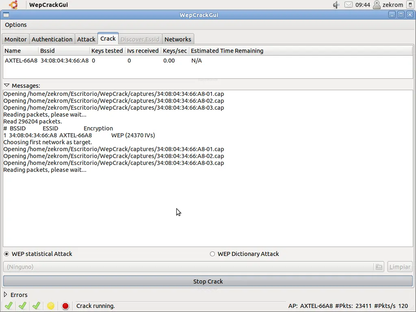Open the mail envelope indicator
Viewport: 416px width, 312px height.
[x=348, y=5]
